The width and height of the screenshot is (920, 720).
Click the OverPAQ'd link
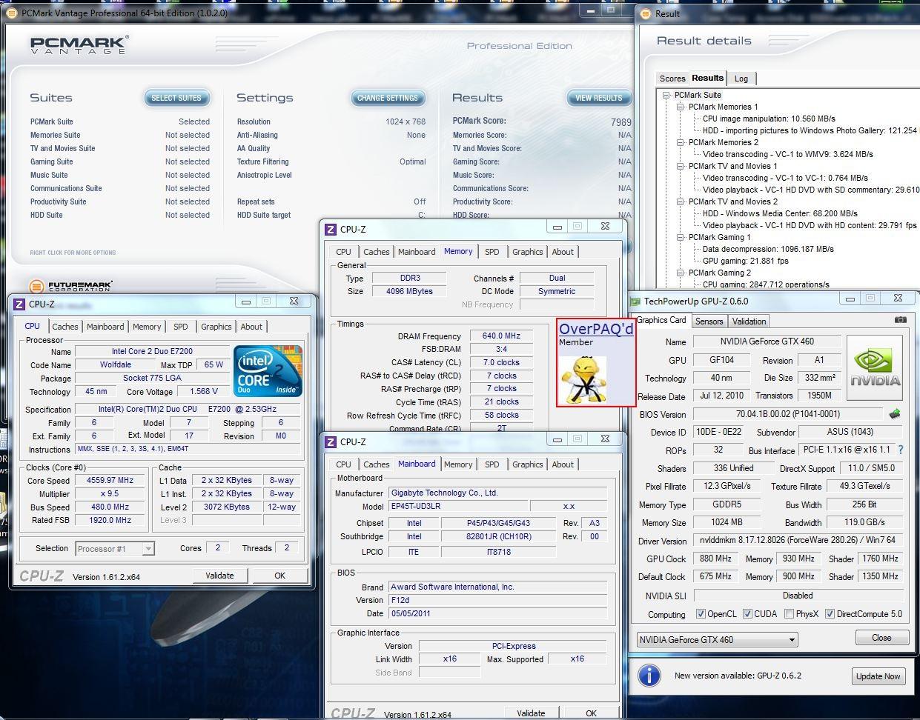(596, 329)
